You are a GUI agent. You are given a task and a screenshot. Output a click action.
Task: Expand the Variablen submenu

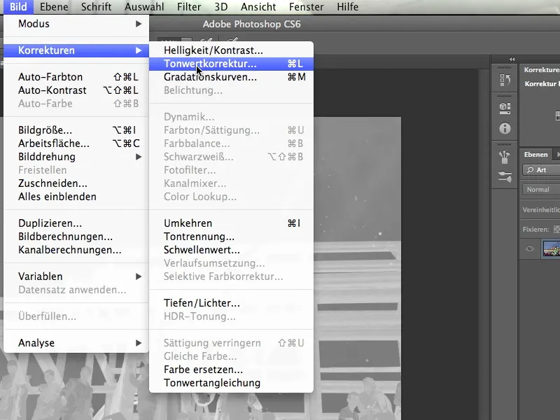pyautogui.click(x=76, y=276)
